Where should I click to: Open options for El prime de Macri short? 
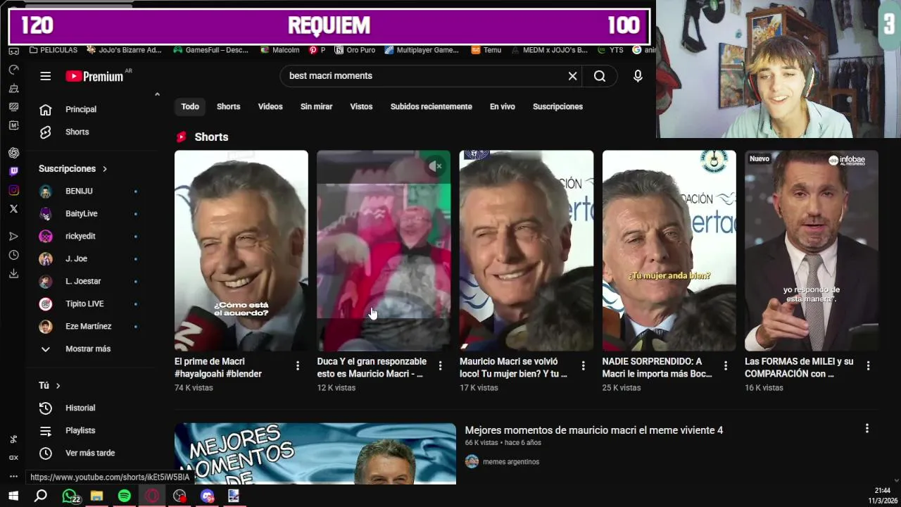point(298,365)
